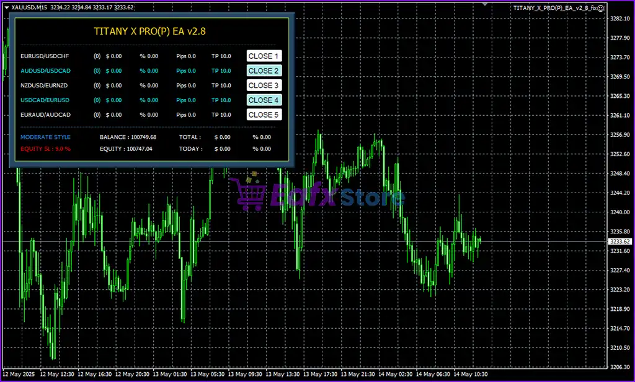Click the 12 May 2025 date label
Viewport: 635px width, 382px height.
tap(18, 375)
